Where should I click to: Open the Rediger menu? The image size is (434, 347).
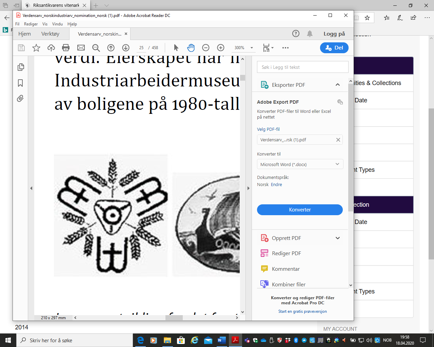(x=31, y=24)
